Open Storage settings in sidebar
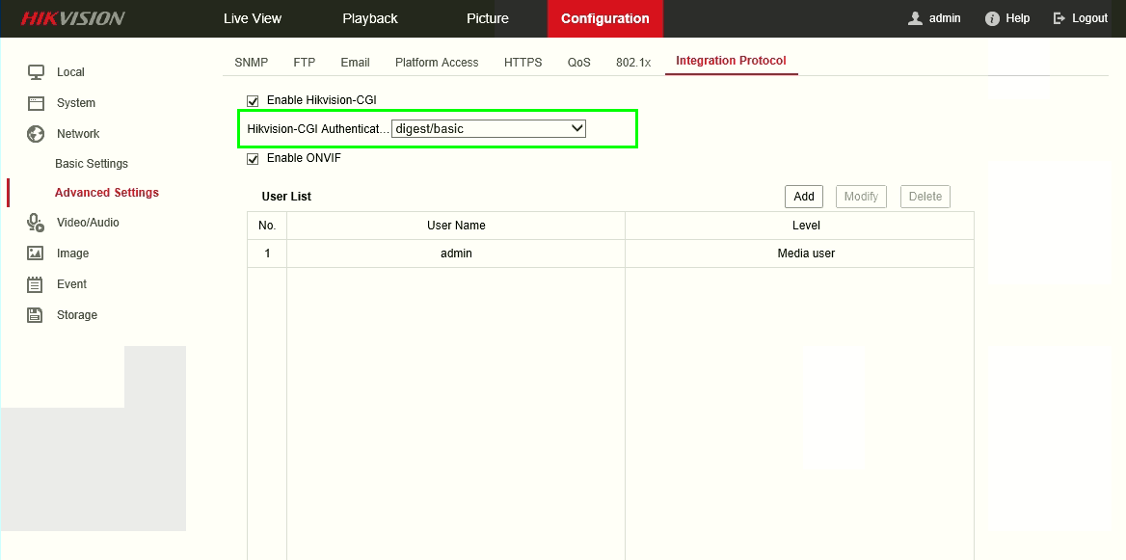This screenshot has width=1126, height=560. pos(77,315)
